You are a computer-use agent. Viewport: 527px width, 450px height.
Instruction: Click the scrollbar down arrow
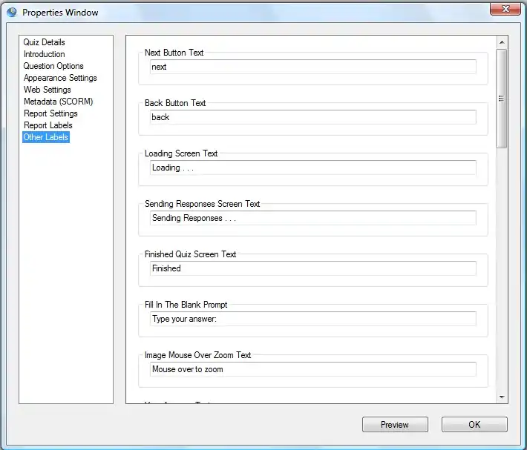(502, 397)
